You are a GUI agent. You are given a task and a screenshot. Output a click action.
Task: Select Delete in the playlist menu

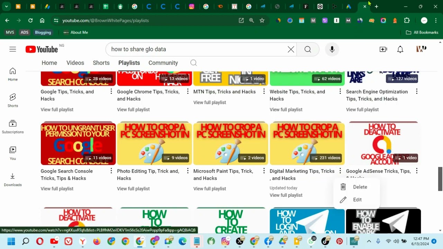357,187
